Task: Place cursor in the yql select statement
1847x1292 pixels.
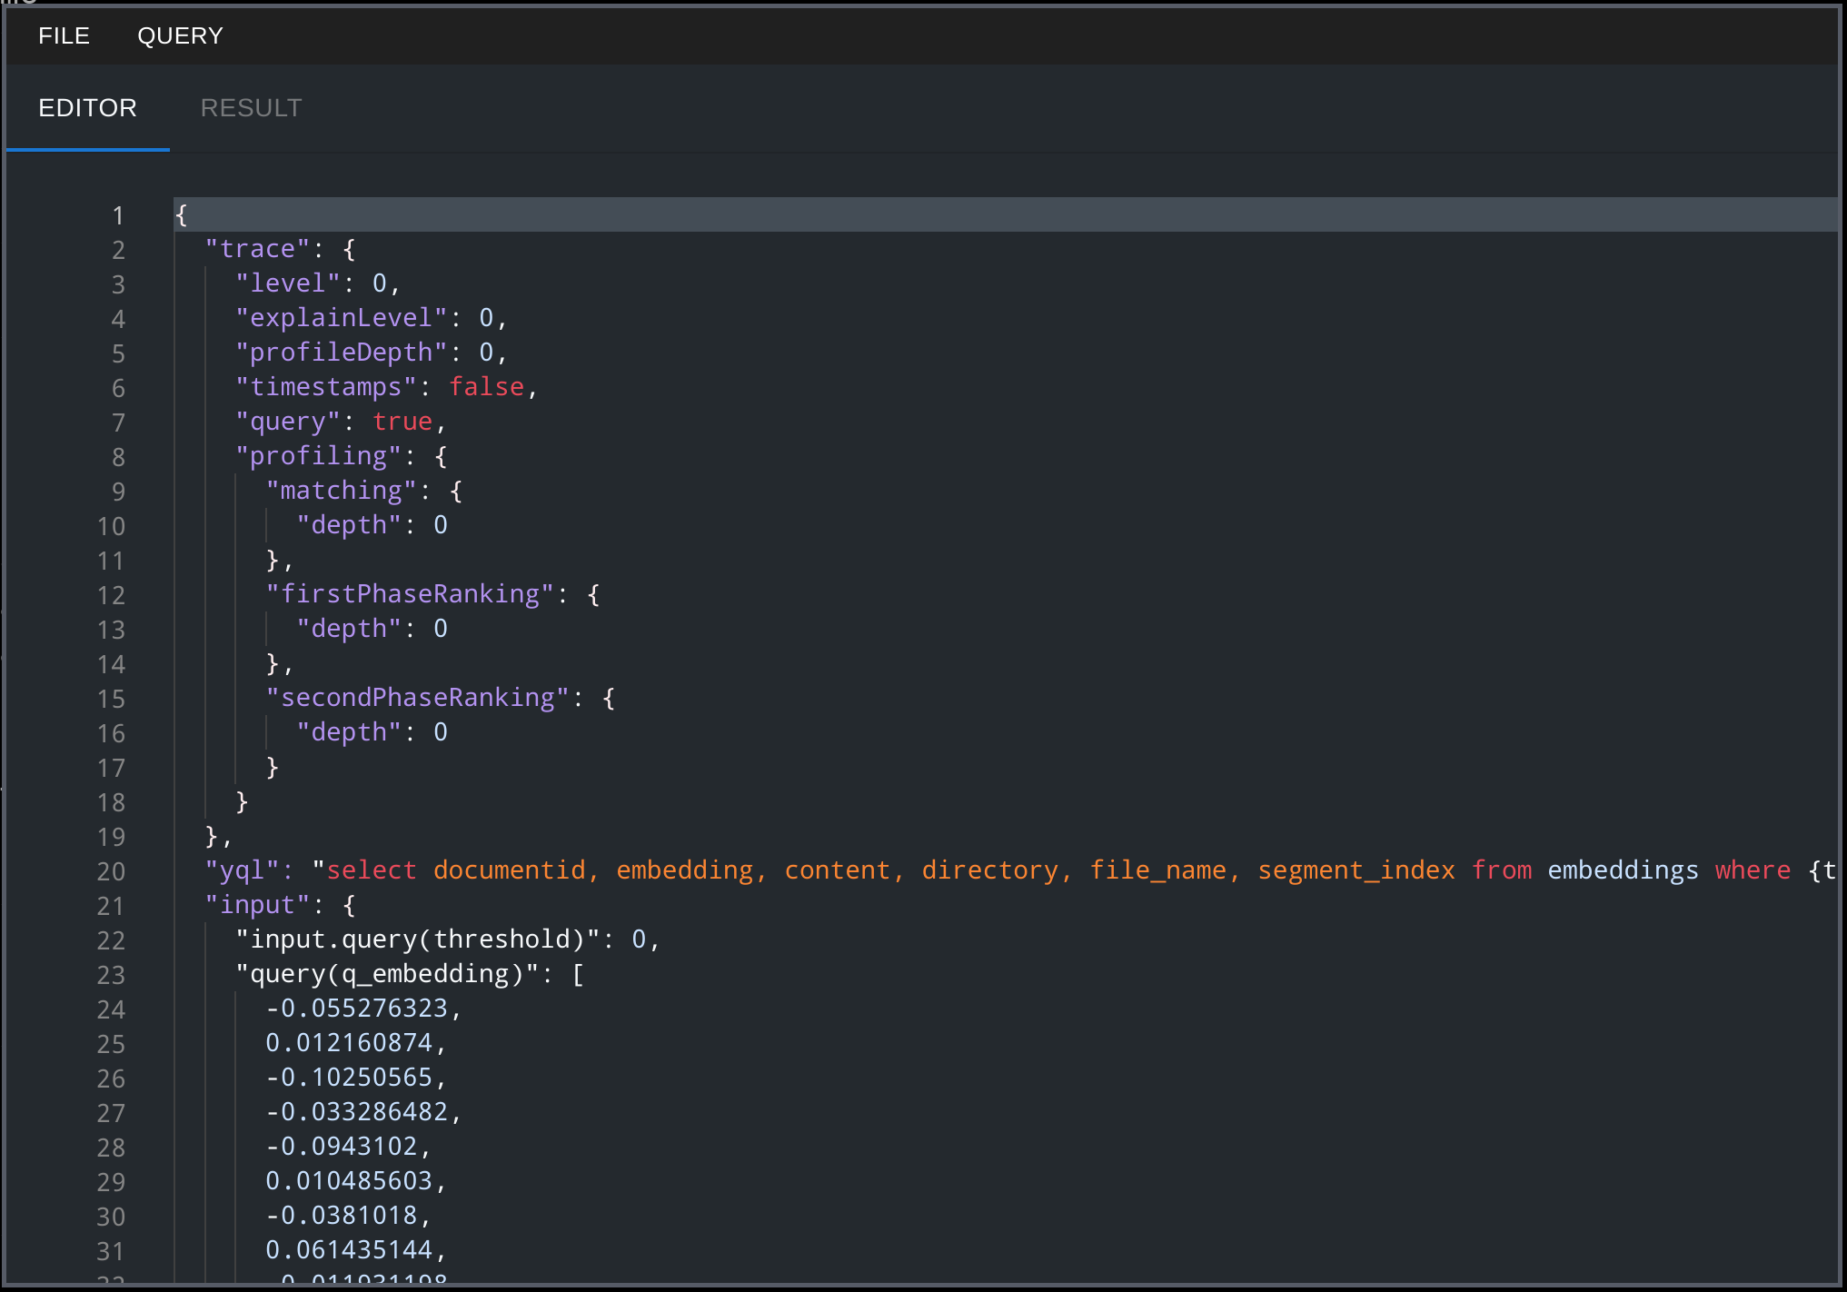Action: click(x=371, y=870)
